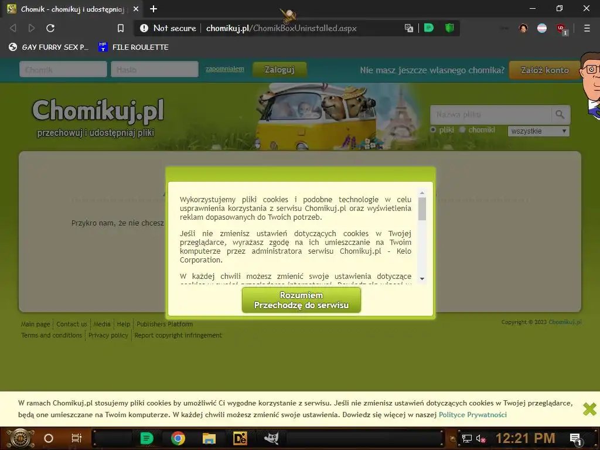This screenshot has width=600, height=450.
Task: Click the zapomniałem forgot password link
Action: click(x=224, y=69)
